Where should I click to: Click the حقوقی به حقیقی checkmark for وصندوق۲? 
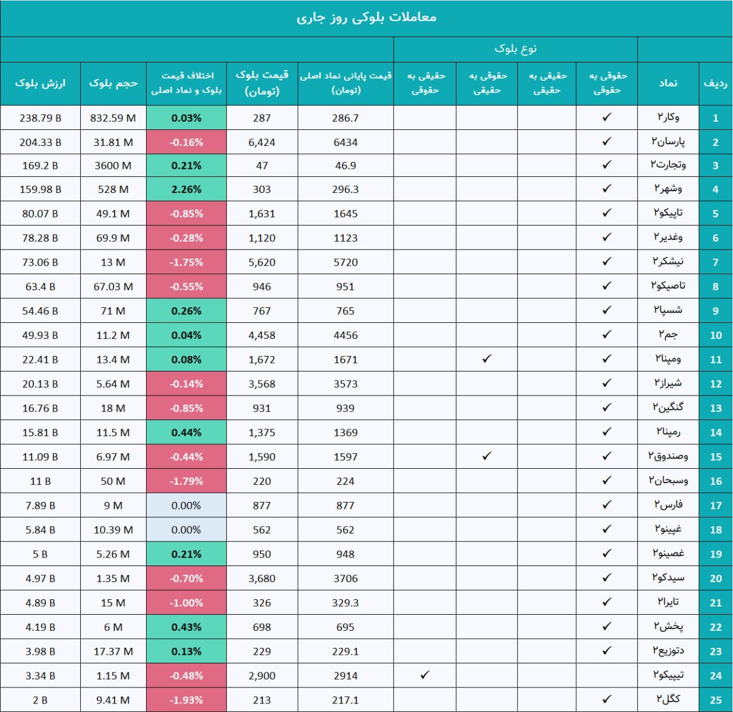[x=487, y=456]
